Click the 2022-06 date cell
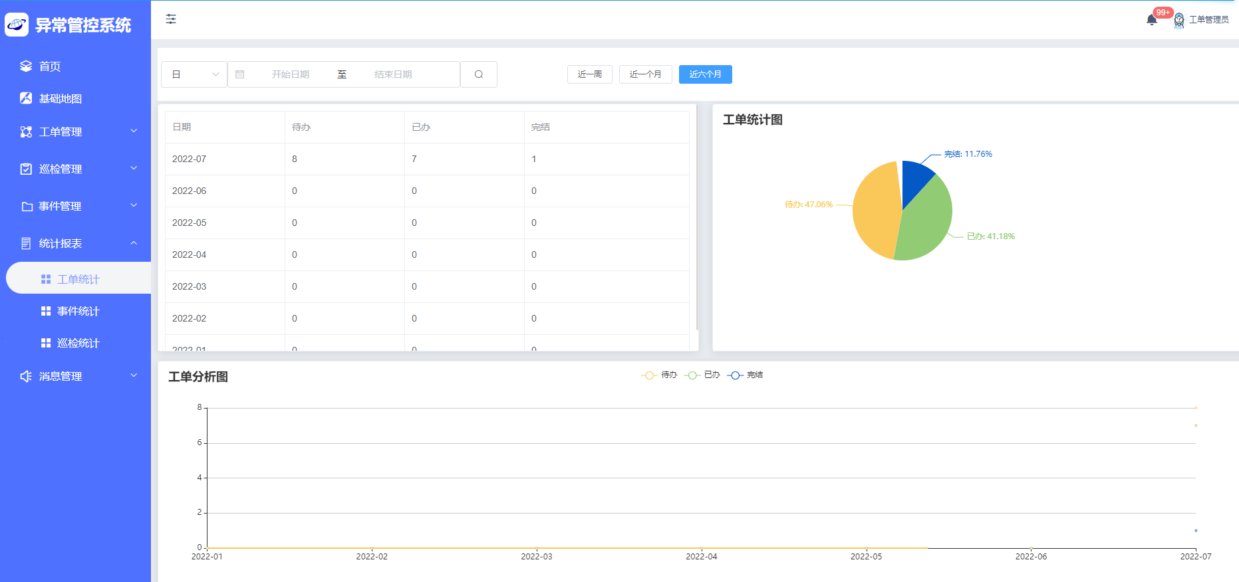This screenshot has width=1239, height=582. coord(225,191)
